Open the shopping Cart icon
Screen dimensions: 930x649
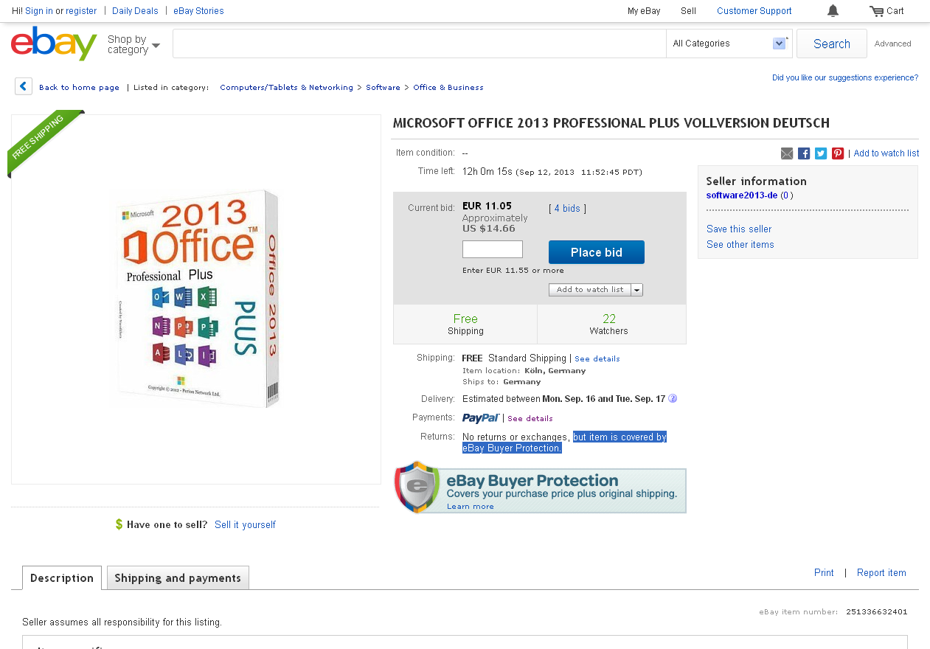[x=876, y=11]
